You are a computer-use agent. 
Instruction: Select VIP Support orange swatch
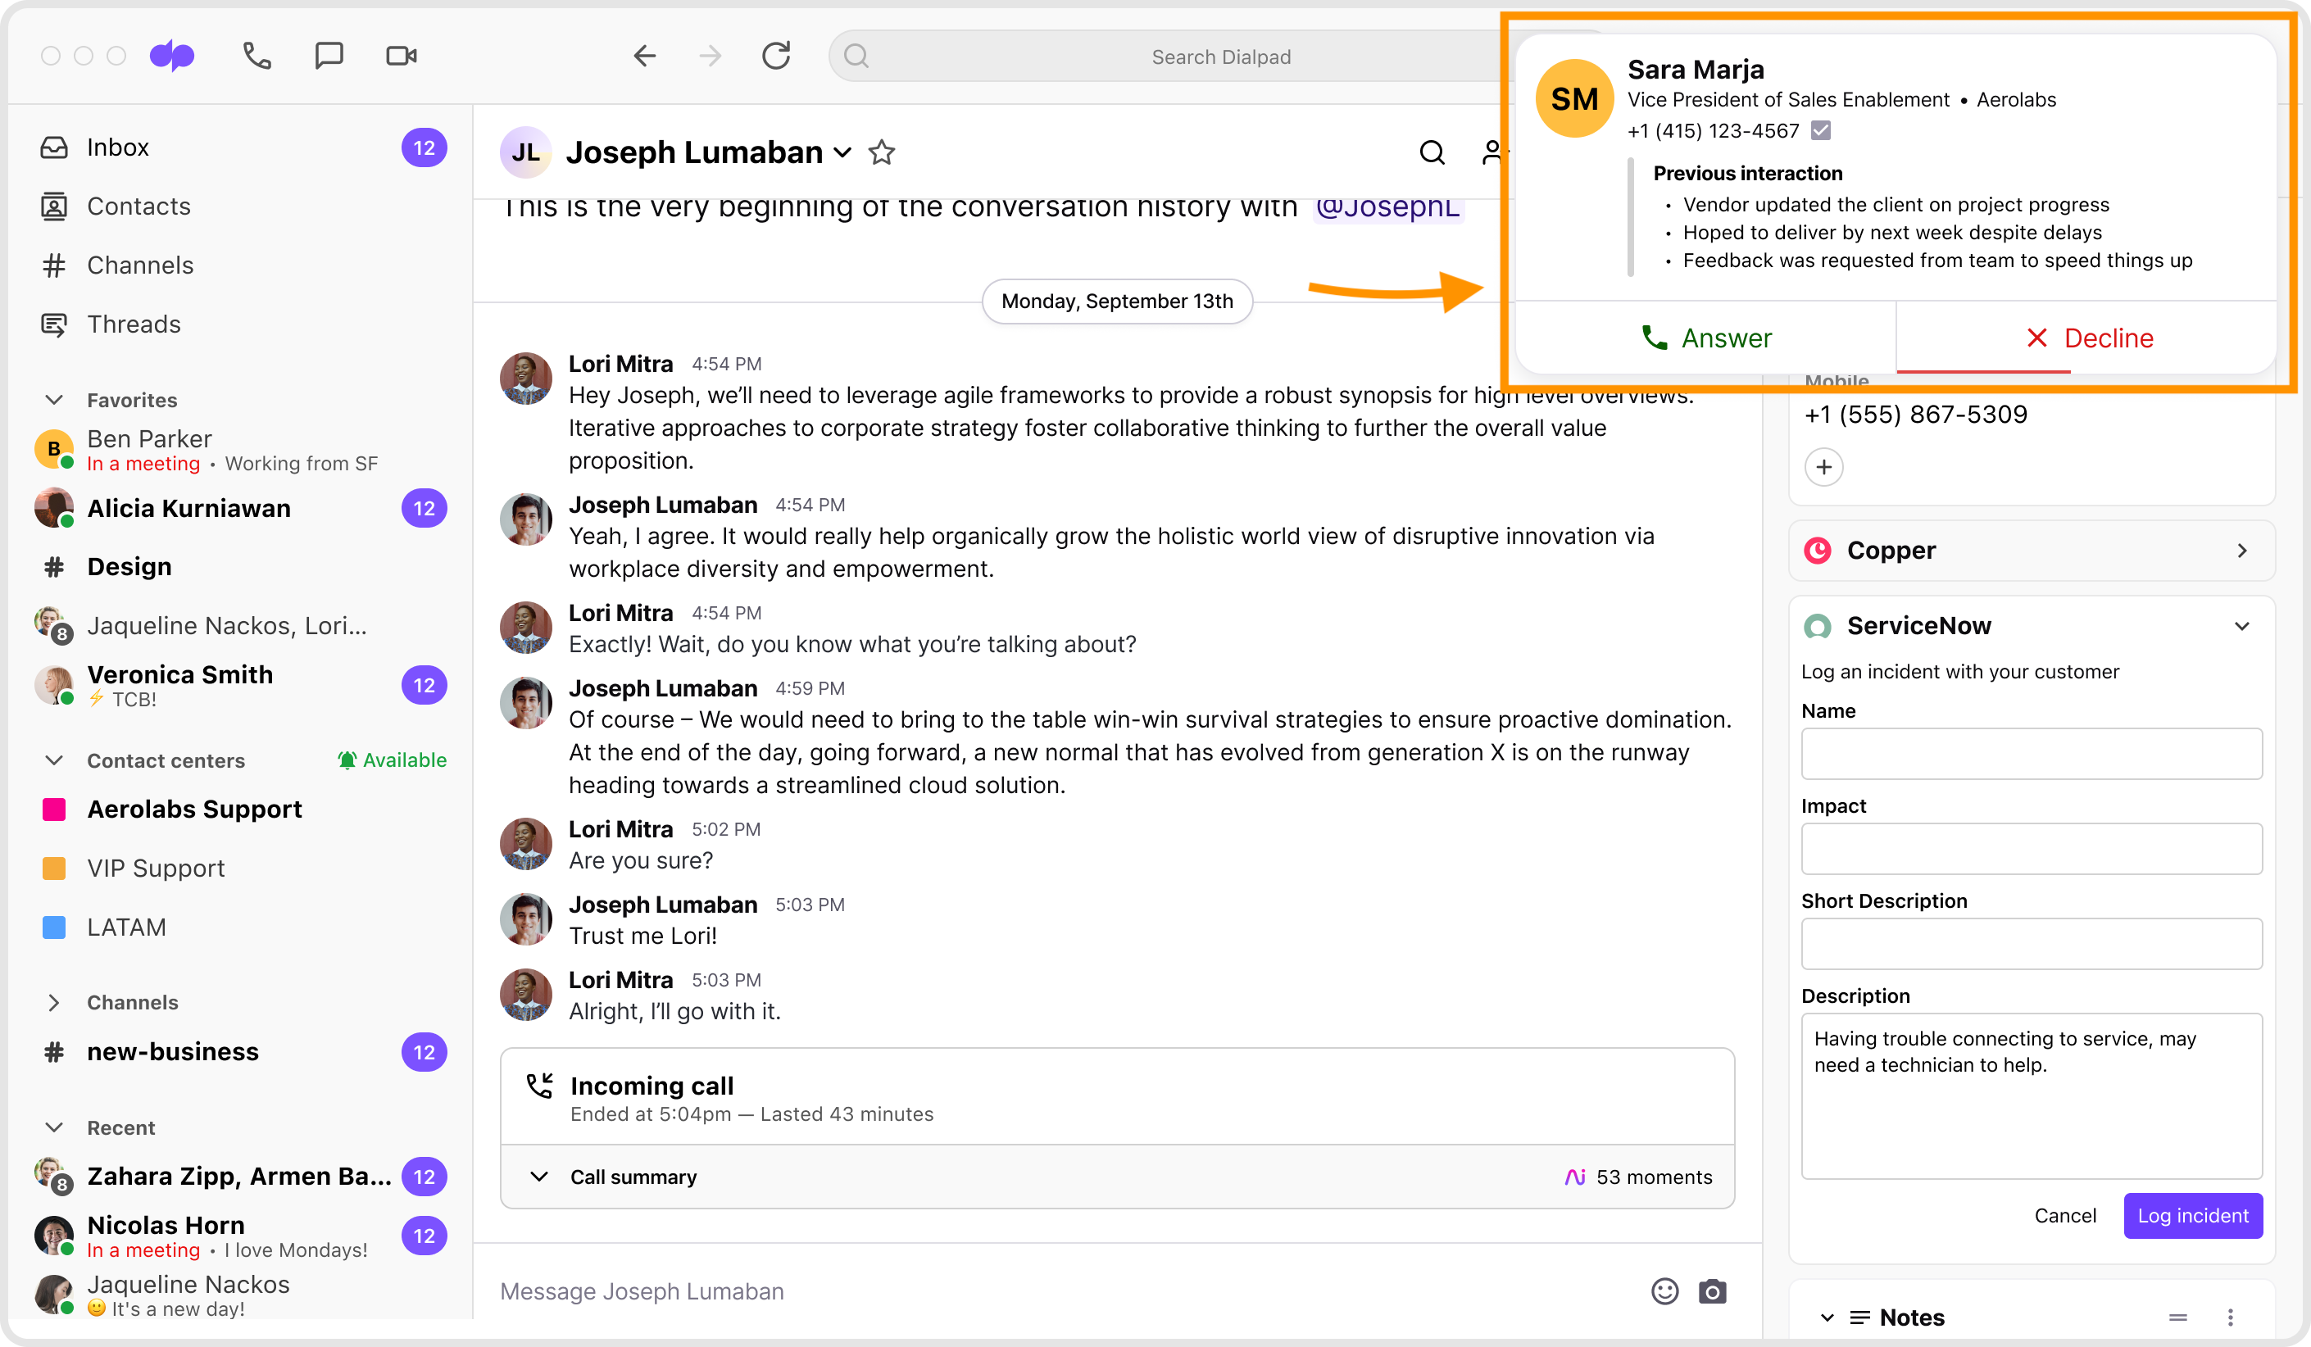coord(54,868)
